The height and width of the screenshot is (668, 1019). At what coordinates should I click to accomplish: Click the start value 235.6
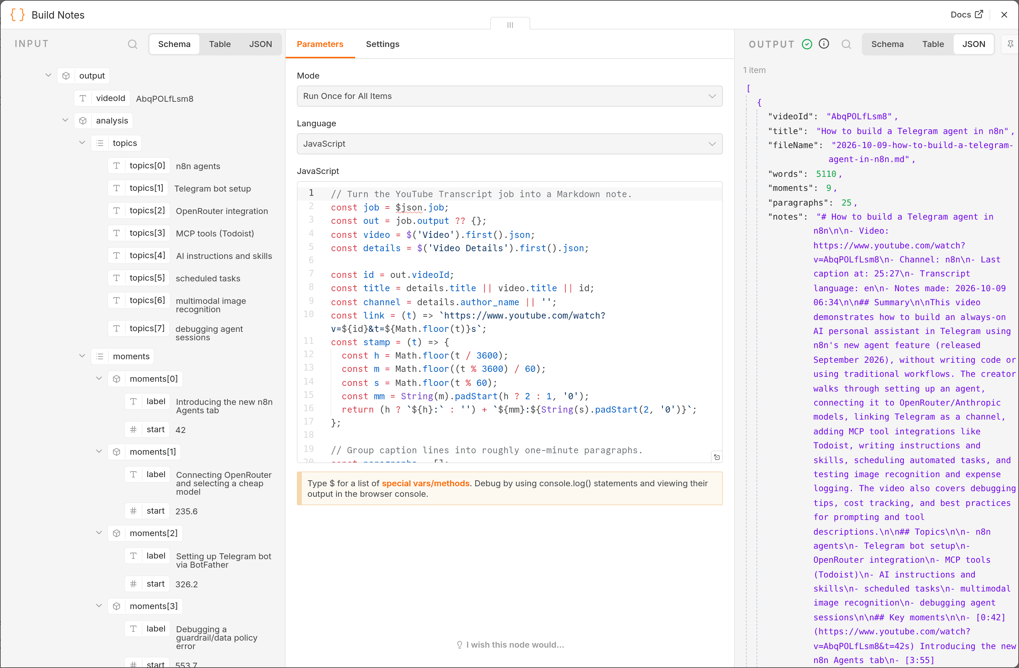point(186,511)
